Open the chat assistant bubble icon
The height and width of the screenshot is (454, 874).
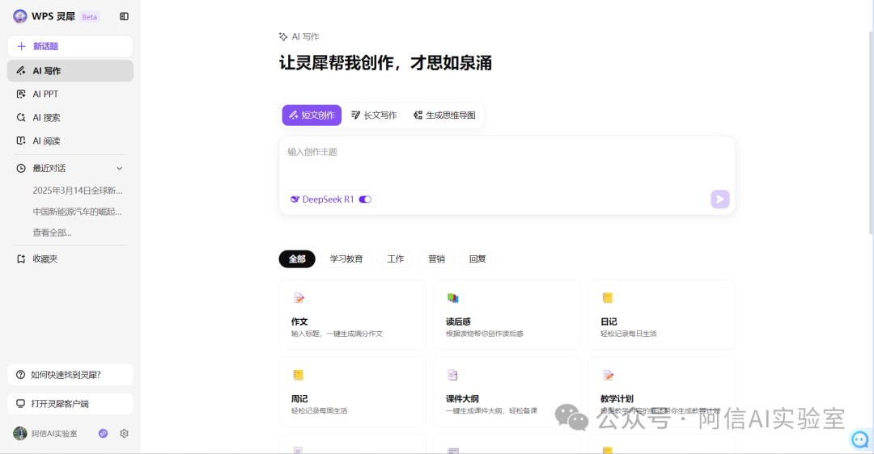860,439
